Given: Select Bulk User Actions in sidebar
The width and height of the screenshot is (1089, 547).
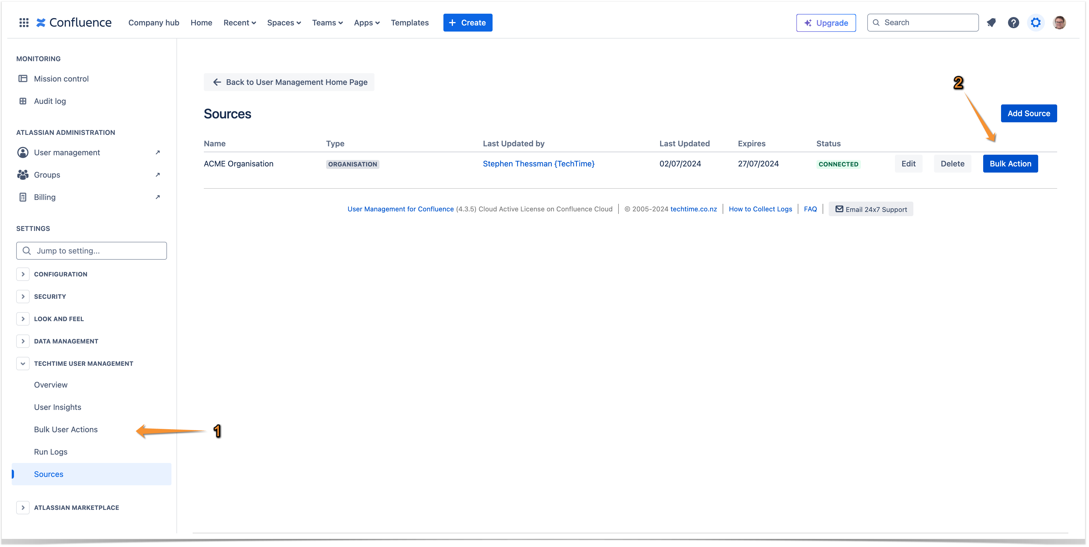Looking at the screenshot, I should pyautogui.click(x=66, y=429).
